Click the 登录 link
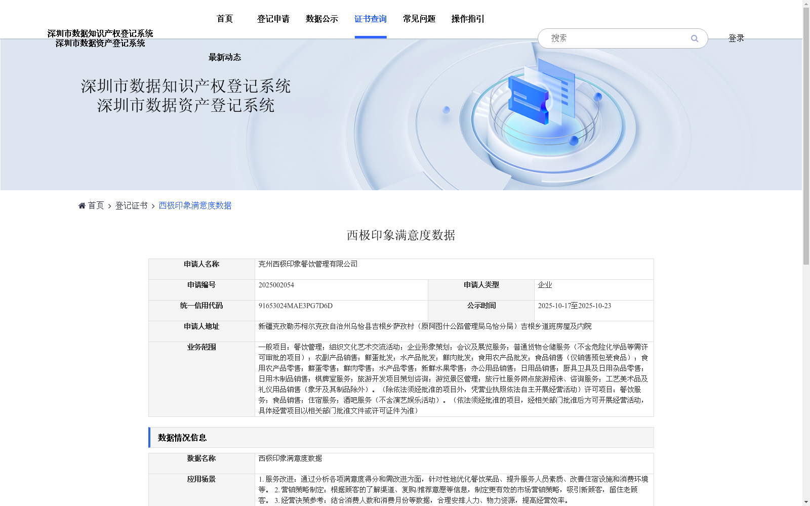 pos(736,38)
